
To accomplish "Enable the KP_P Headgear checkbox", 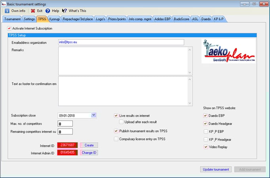I will click(206, 140).
